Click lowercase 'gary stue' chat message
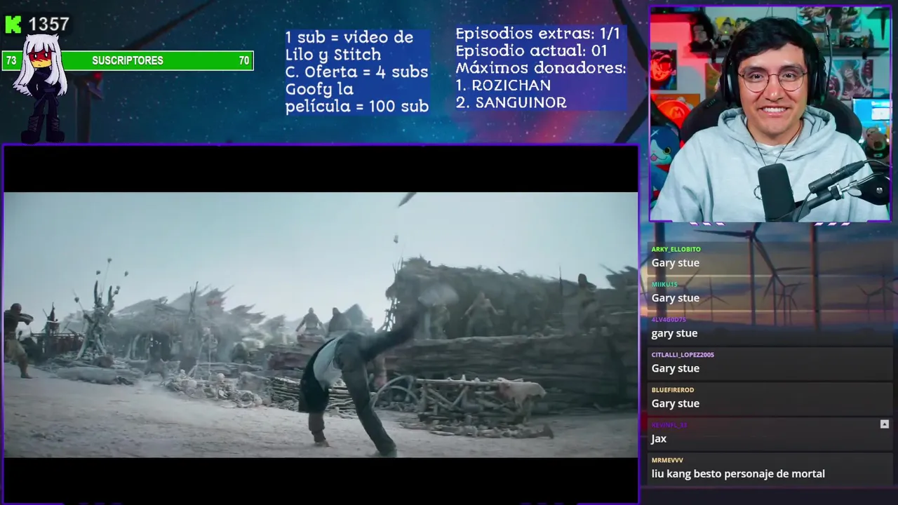898x505 pixels. pos(674,333)
